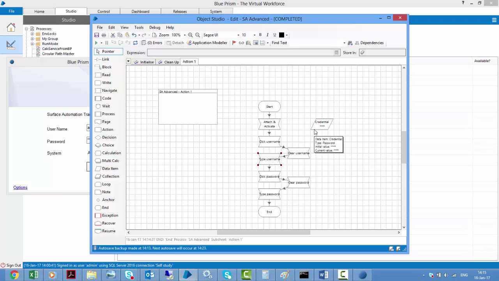The height and width of the screenshot is (281, 499).
Task: Save the object with the floppy icon
Action: point(97,35)
